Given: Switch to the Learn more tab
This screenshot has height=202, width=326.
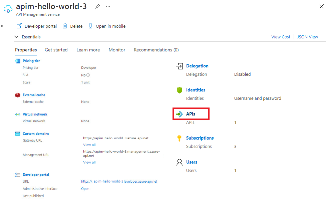Looking at the screenshot, I should click(88, 50).
